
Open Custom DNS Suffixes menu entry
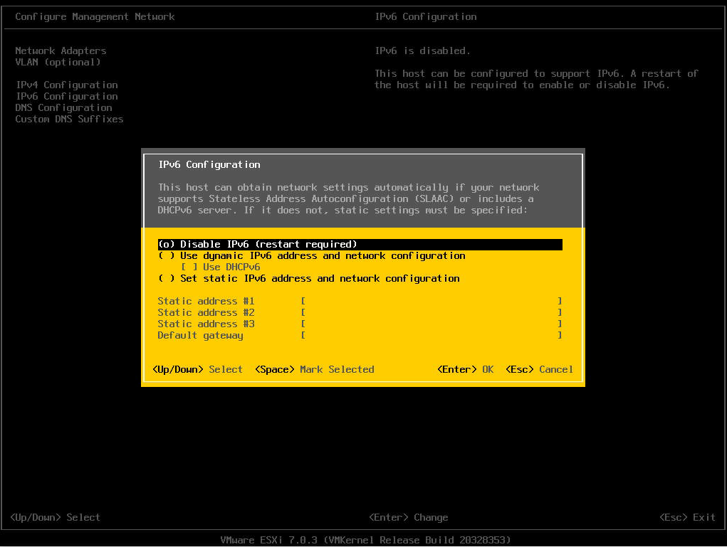point(69,119)
